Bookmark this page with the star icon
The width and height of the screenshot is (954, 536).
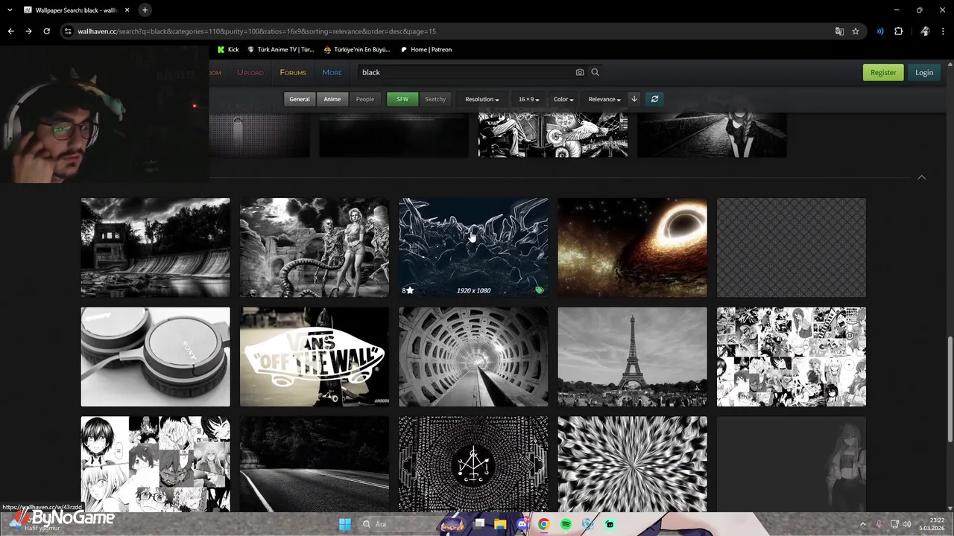click(x=856, y=31)
